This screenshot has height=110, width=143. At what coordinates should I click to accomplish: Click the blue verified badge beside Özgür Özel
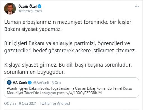tap(40, 6)
